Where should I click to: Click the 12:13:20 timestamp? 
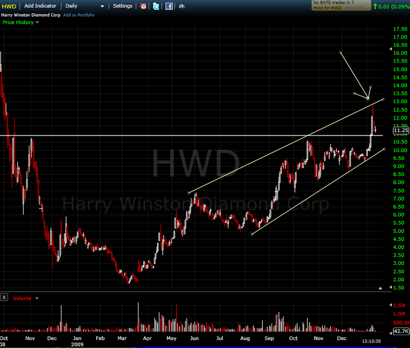click(371, 341)
